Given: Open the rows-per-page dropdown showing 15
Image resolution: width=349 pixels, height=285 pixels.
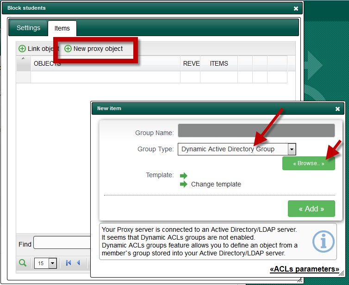Looking at the screenshot, I should pos(45,263).
